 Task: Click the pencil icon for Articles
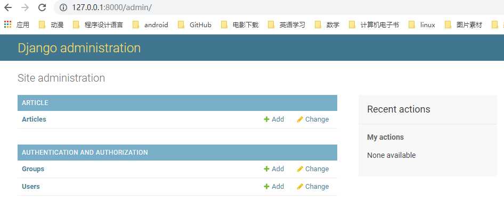(300, 119)
